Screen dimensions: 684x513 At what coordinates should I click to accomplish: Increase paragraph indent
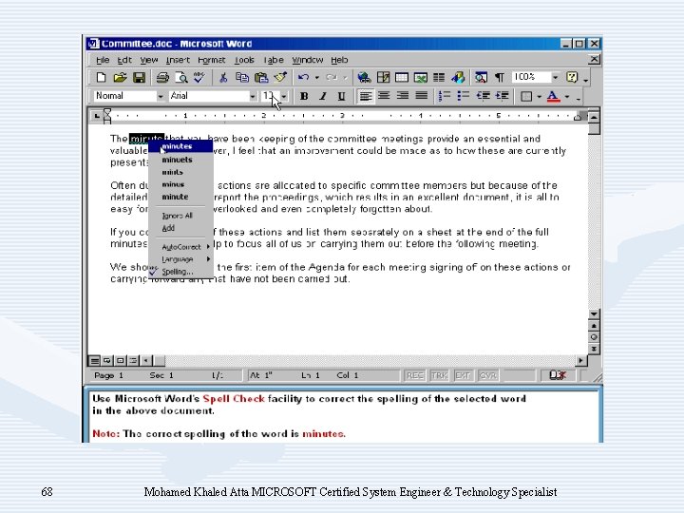502,96
